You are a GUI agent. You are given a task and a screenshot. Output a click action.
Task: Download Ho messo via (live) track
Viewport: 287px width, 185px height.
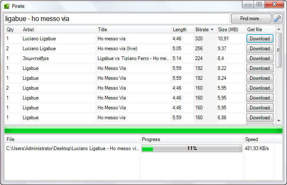(260, 49)
